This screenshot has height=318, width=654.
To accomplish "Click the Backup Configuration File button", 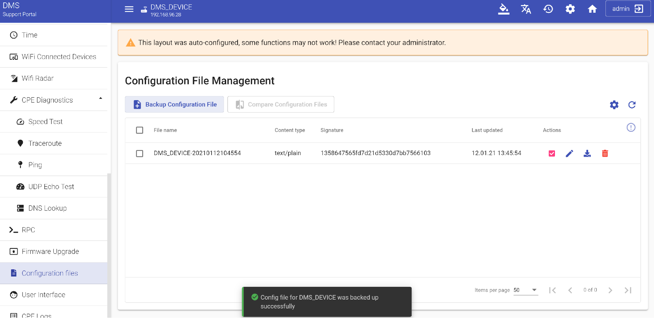I will [x=174, y=104].
